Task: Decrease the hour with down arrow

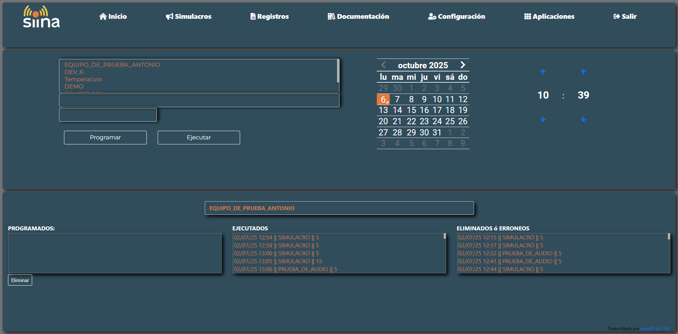Action: click(x=543, y=119)
